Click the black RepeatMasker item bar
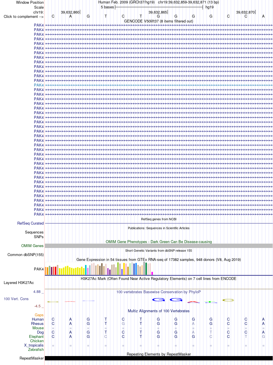Viewport: 273px width, 365px height. click(159, 358)
